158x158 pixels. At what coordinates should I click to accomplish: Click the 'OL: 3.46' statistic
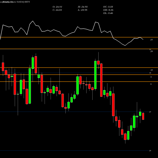(x=108, y=13)
